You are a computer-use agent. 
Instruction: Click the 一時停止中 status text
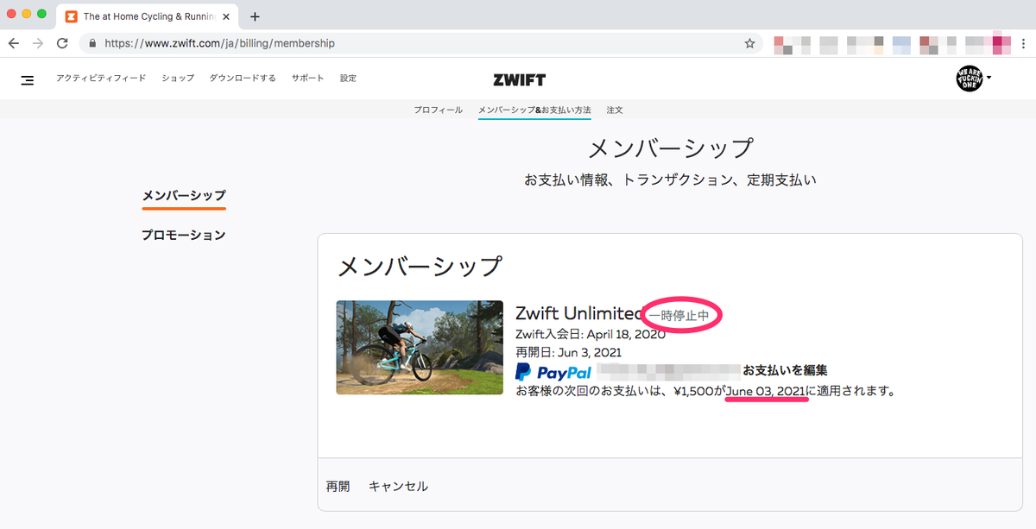click(679, 316)
